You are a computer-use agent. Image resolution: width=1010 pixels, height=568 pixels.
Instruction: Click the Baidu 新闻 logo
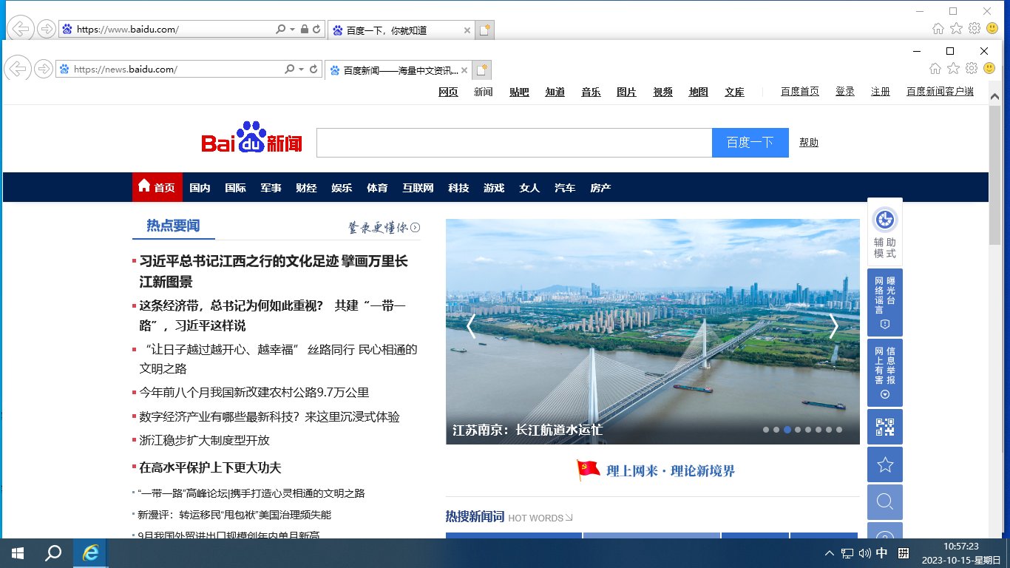coord(251,139)
